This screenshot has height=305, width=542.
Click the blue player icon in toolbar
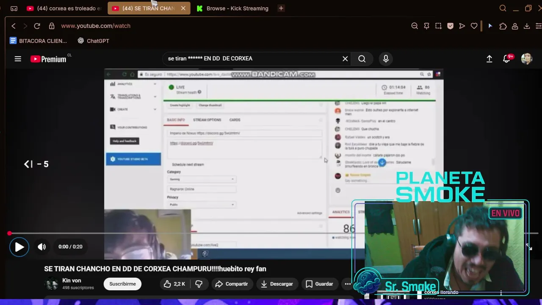coord(490,26)
